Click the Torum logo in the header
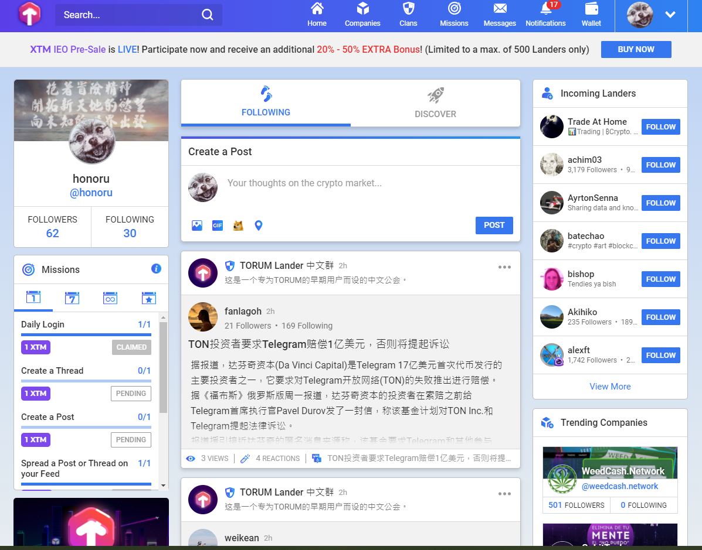 [29, 13]
